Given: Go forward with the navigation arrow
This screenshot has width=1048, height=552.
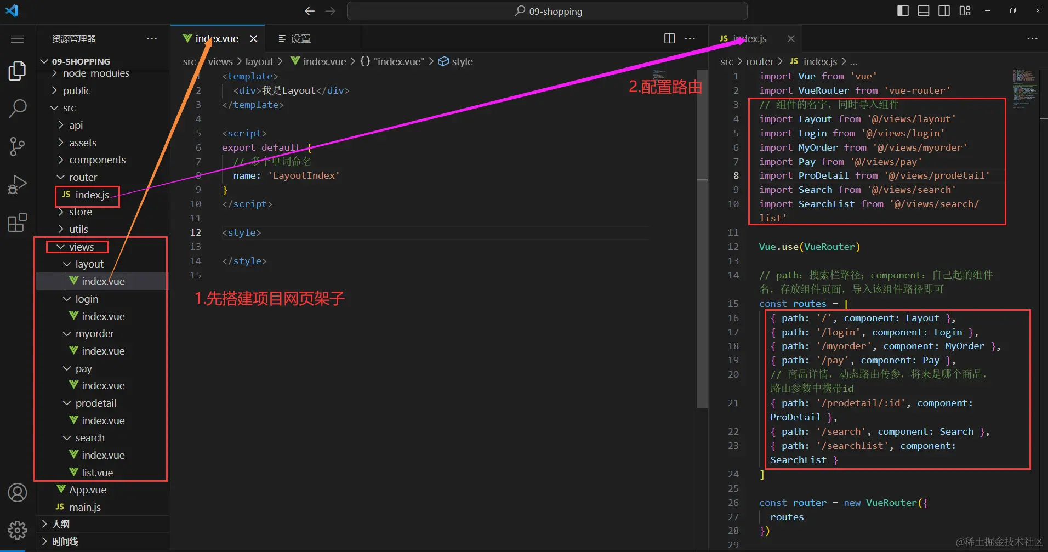Looking at the screenshot, I should pyautogui.click(x=330, y=11).
